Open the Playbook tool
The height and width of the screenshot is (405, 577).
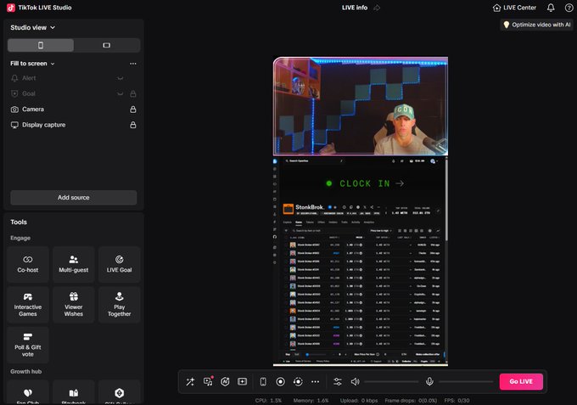(x=74, y=394)
